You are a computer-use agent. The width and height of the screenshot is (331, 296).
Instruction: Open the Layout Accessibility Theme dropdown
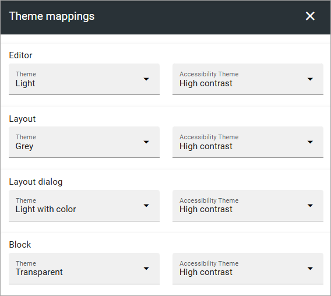pyautogui.click(x=248, y=142)
